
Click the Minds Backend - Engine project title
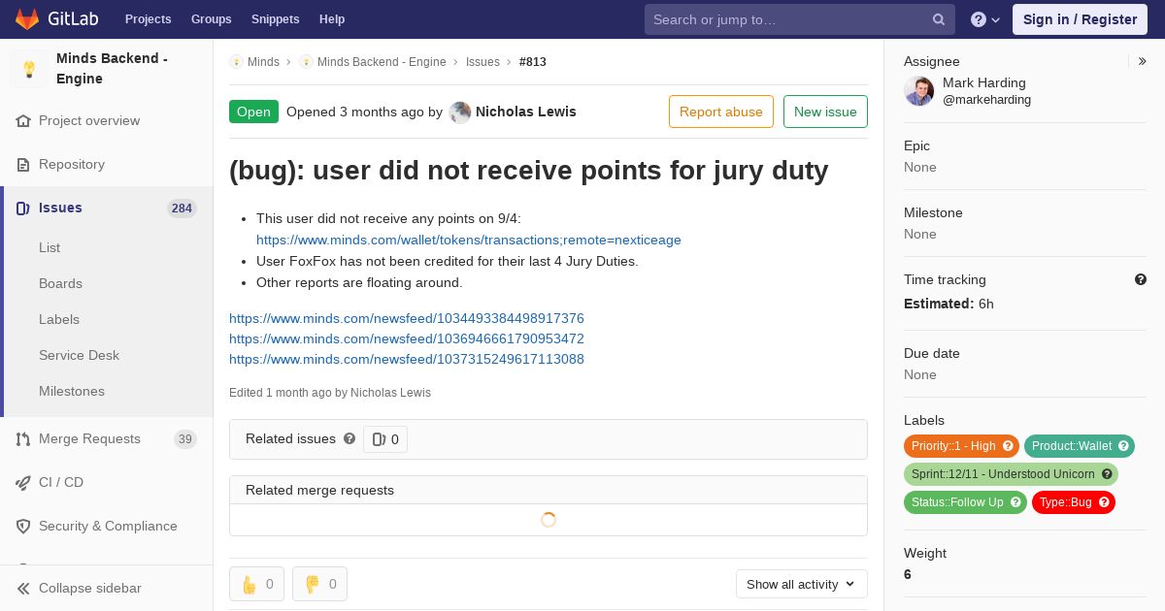[x=112, y=69]
